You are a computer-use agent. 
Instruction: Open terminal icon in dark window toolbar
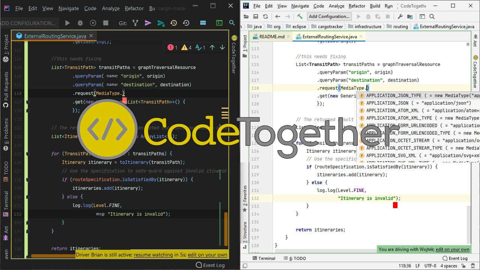click(x=220, y=23)
